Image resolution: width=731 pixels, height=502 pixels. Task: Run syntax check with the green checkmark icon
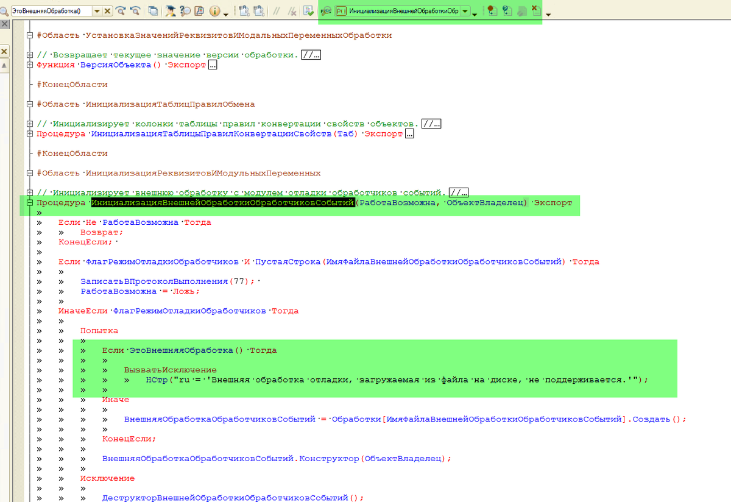(x=308, y=11)
